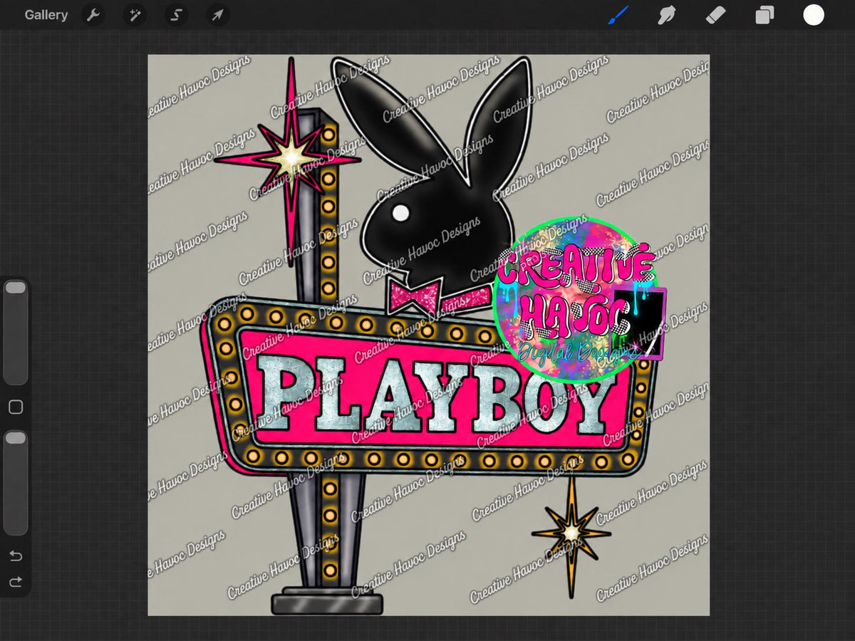Select the Brush tool

[618, 15]
